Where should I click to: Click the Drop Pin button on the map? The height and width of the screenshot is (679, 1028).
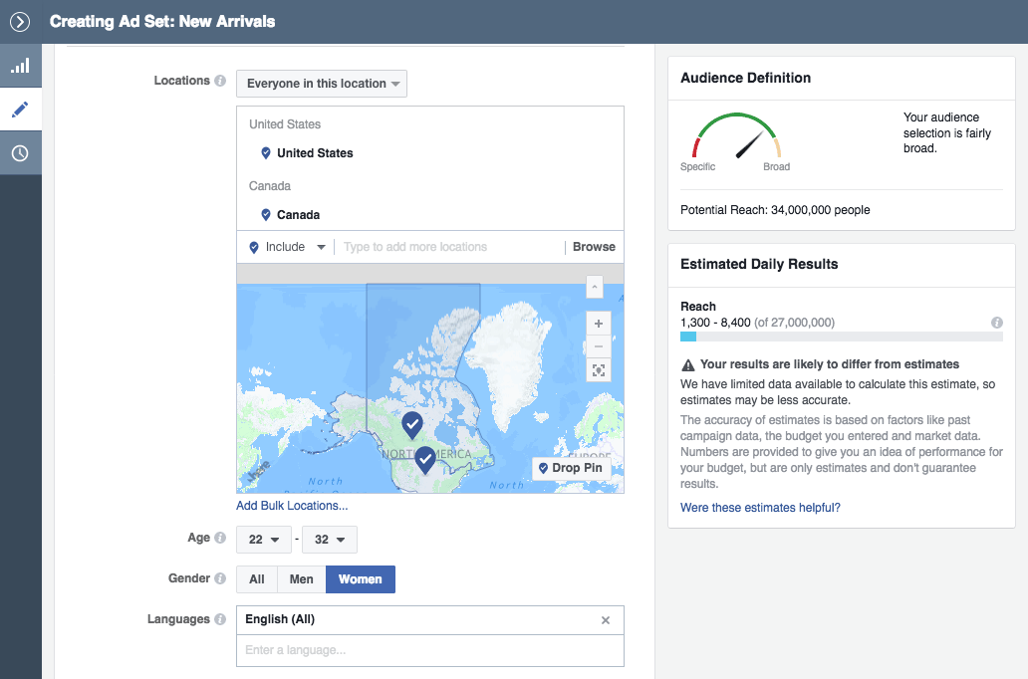(x=571, y=468)
